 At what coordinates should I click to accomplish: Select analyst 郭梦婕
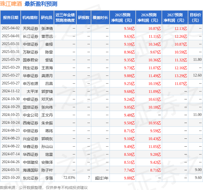point(47,91)
